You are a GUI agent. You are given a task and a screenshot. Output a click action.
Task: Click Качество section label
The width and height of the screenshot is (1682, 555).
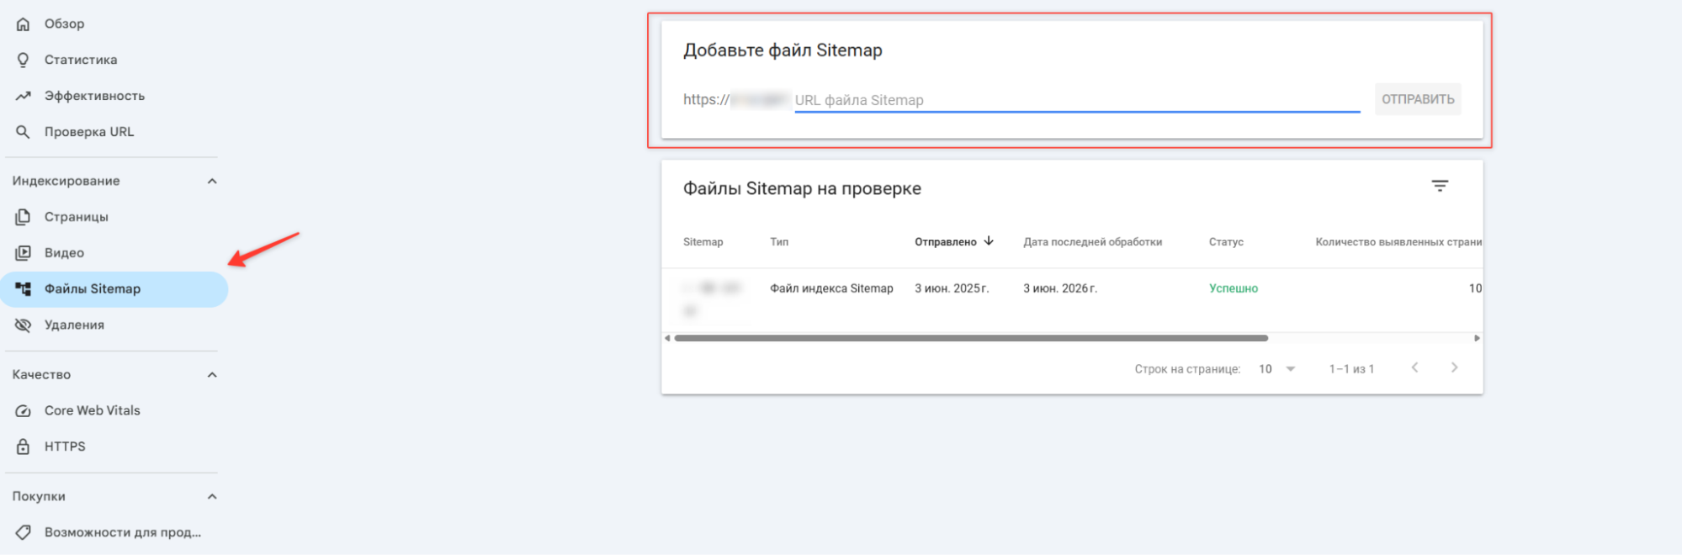point(41,375)
